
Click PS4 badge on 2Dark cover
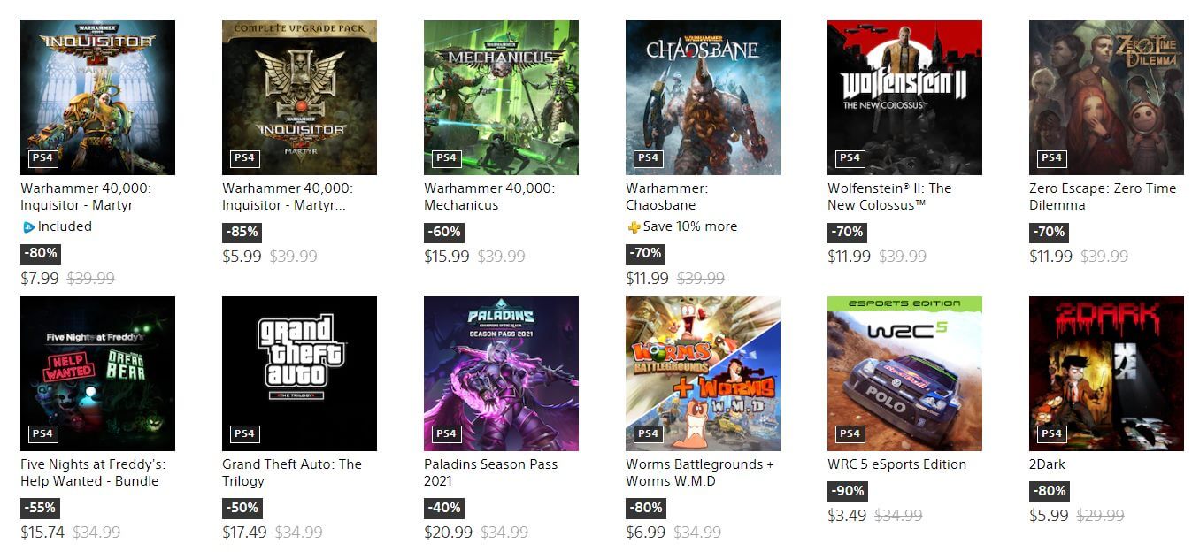(1051, 434)
